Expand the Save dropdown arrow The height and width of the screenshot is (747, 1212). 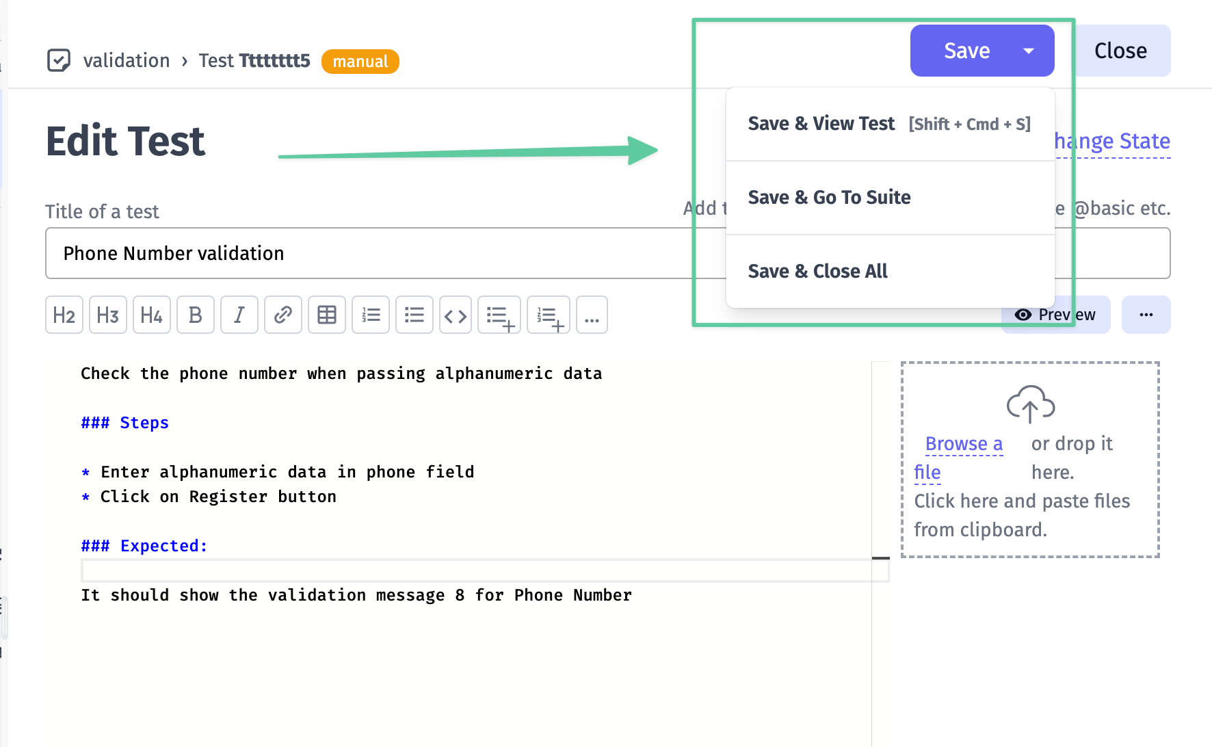coord(1029,51)
